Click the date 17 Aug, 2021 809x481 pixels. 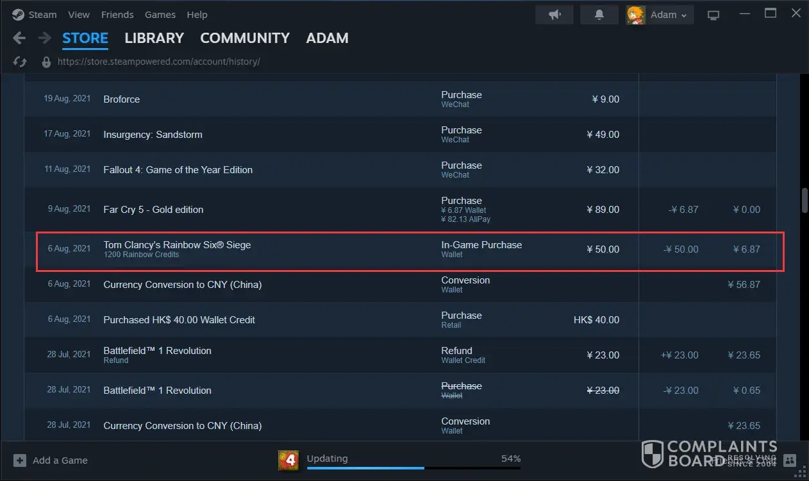pos(67,134)
